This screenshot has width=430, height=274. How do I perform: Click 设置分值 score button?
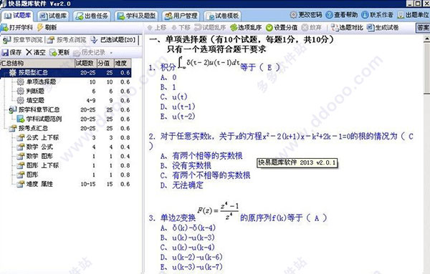click(282, 27)
